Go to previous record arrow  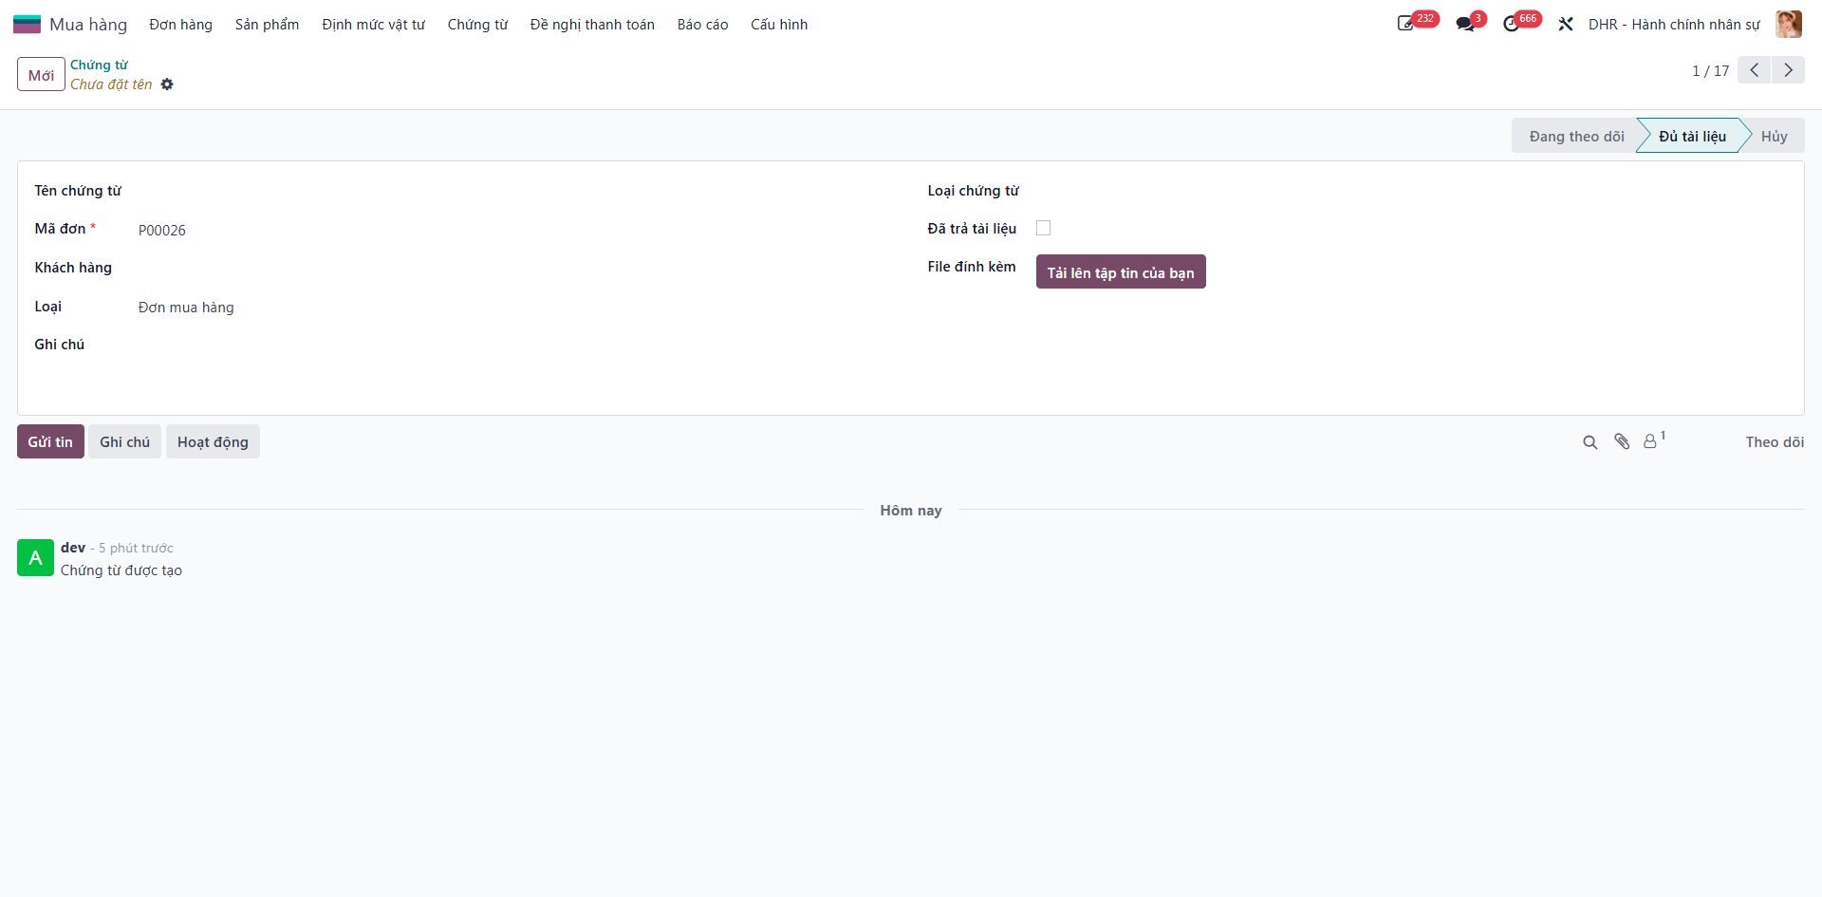point(1755,70)
